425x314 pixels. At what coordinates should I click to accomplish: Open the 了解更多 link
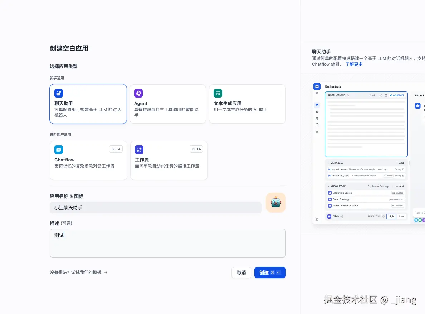(x=354, y=64)
